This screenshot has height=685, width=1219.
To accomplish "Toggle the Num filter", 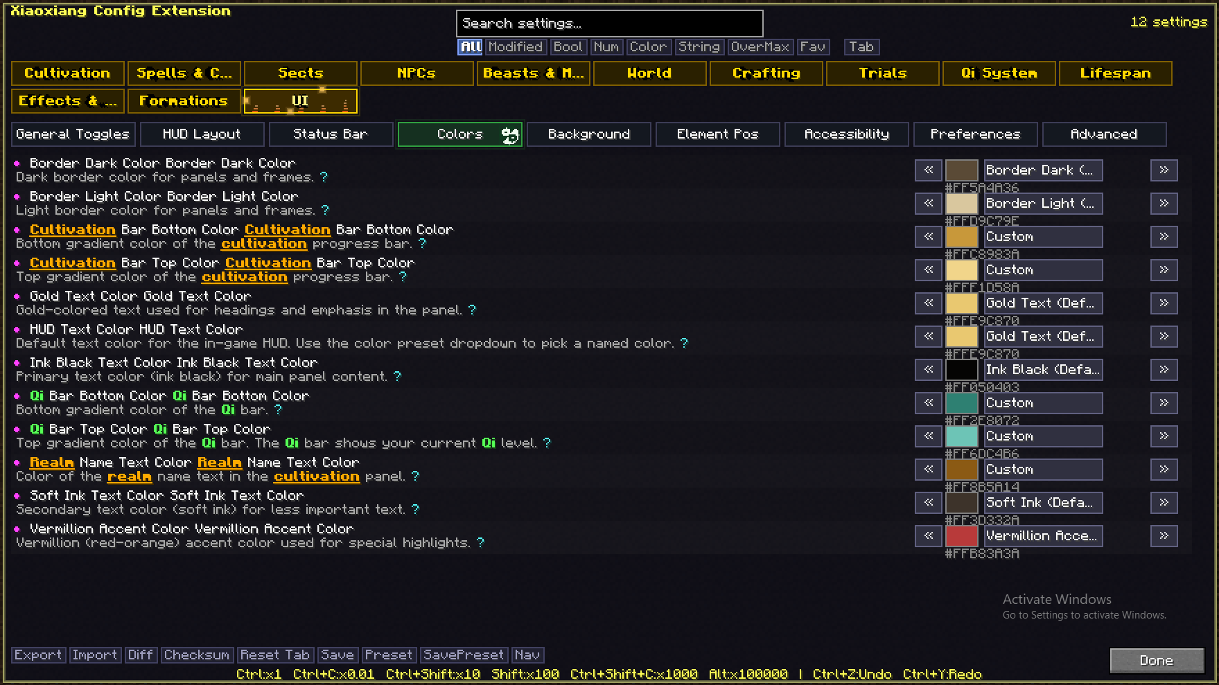I will coord(606,47).
